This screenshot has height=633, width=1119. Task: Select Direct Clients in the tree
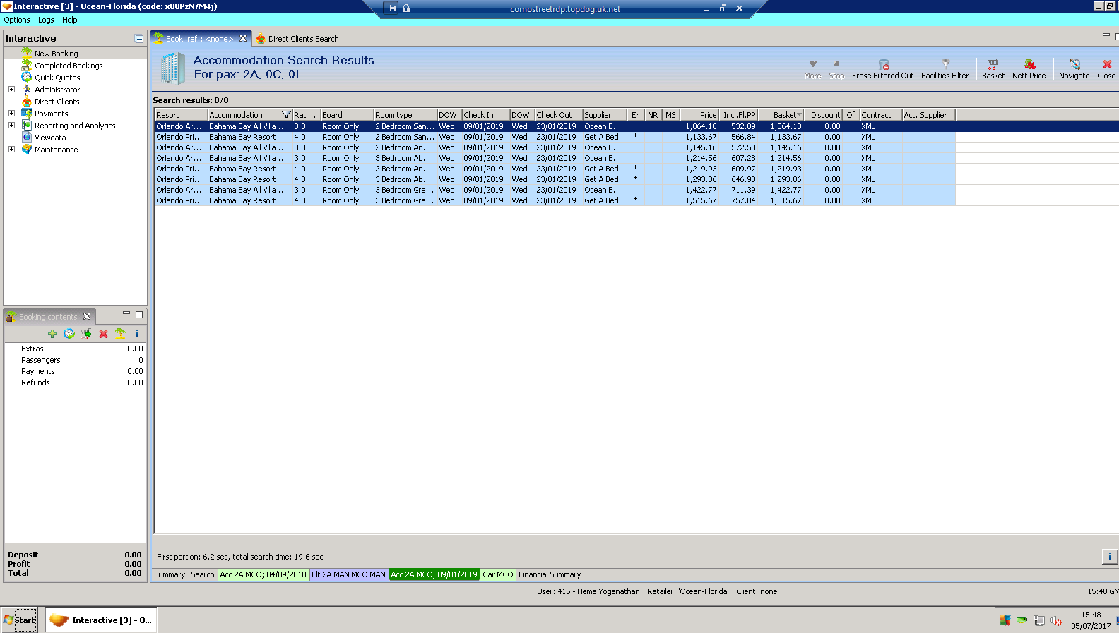pos(57,102)
